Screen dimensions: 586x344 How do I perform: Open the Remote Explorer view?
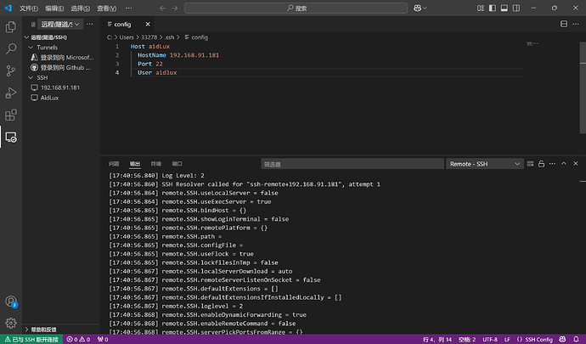11,138
